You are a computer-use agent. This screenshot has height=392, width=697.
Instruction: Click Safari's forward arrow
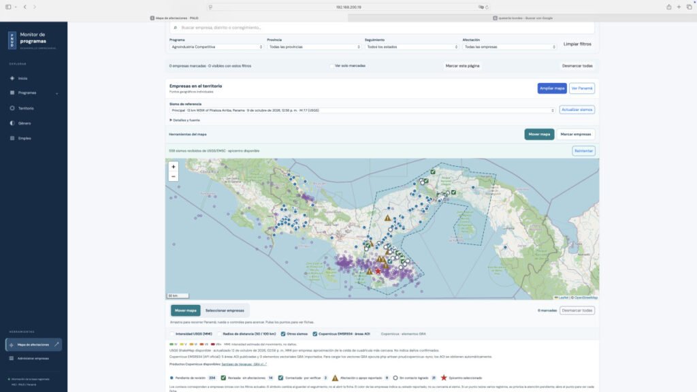(35, 7)
